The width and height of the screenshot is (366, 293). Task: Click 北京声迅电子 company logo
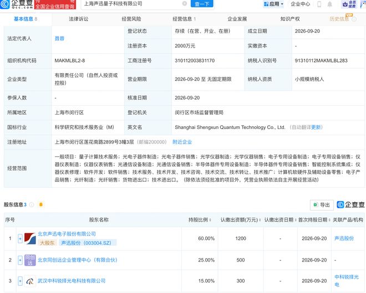(x=30, y=239)
